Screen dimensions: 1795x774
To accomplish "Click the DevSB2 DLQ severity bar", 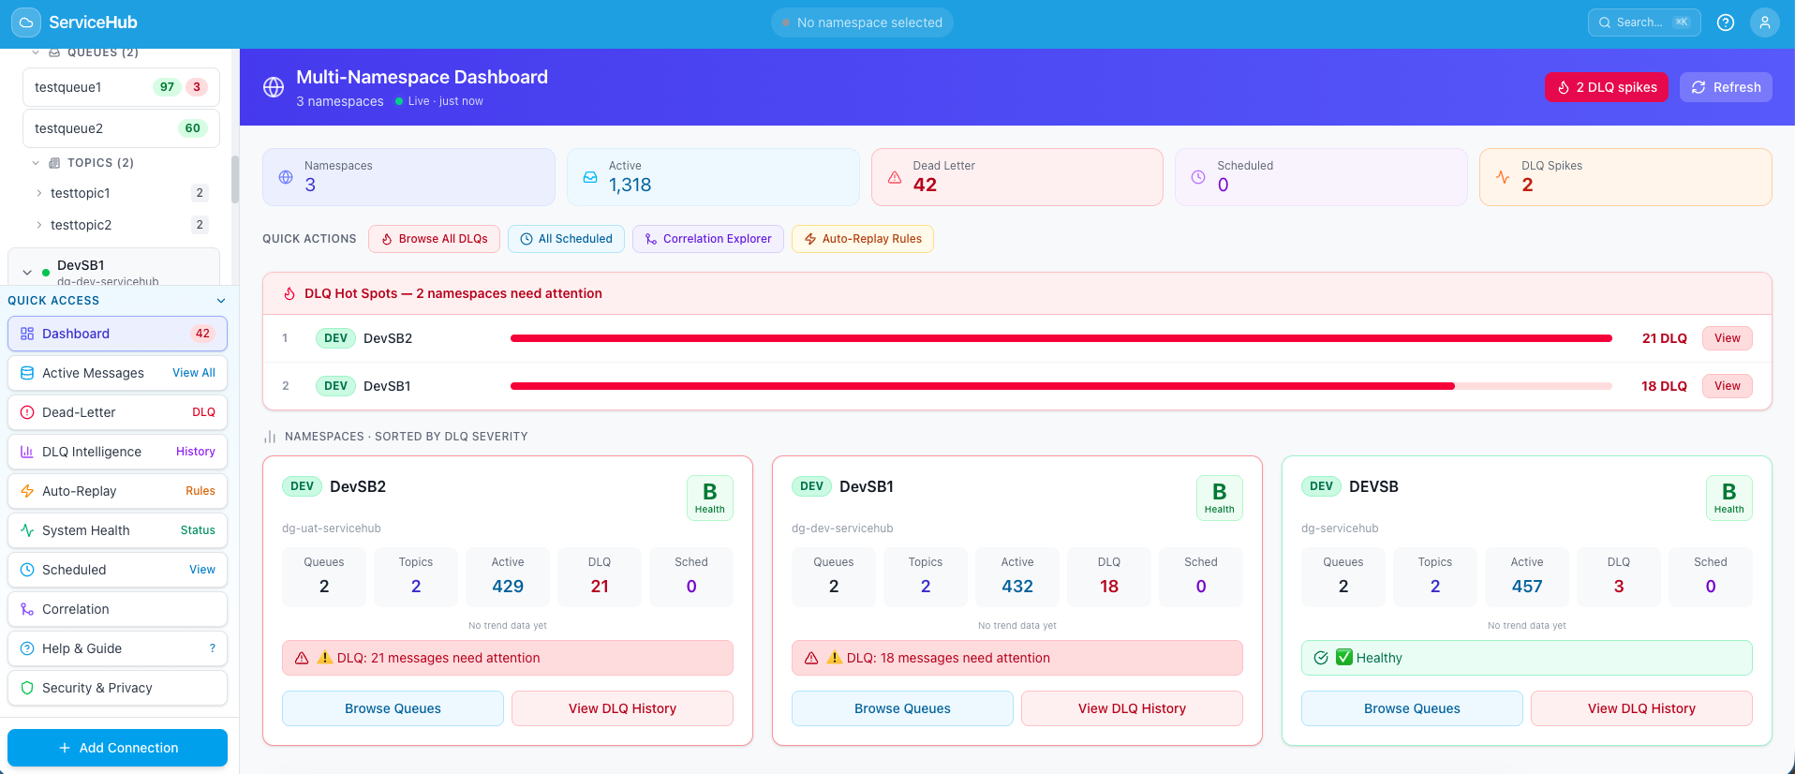I will (x=1061, y=338).
